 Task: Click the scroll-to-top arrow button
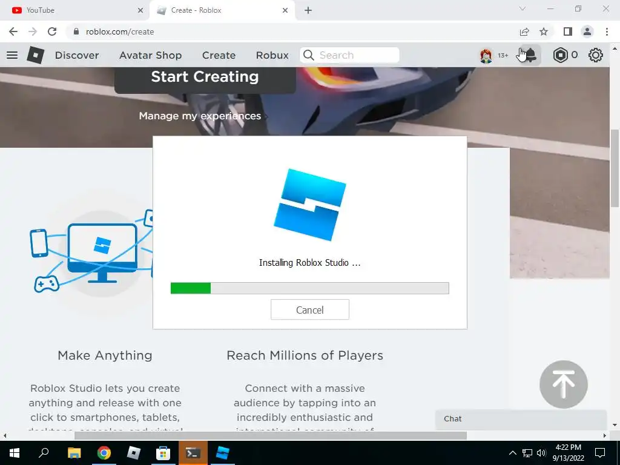coord(564,384)
